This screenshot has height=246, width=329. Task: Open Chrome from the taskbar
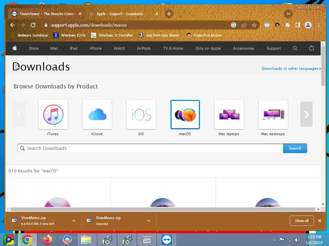[27, 240]
